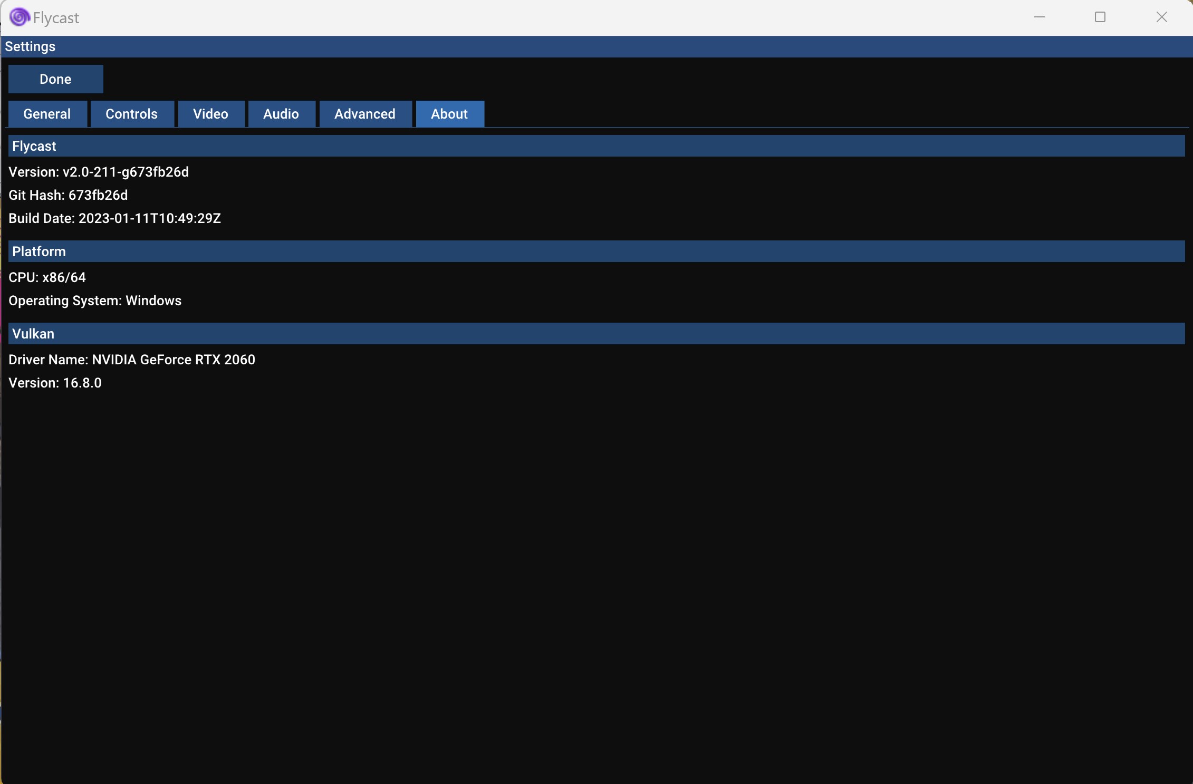1193x784 pixels.
Task: Click the Flycast spiral logo icon
Action: (x=19, y=17)
